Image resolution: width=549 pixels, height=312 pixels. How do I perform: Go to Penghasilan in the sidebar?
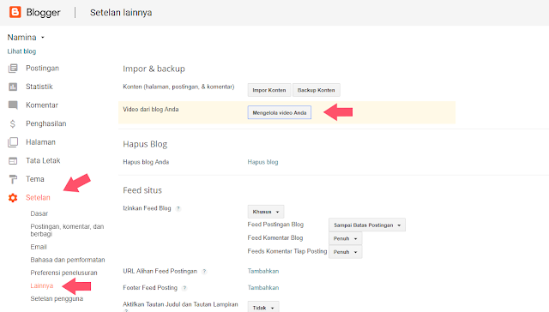pyautogui.click(x=45, y=123)
